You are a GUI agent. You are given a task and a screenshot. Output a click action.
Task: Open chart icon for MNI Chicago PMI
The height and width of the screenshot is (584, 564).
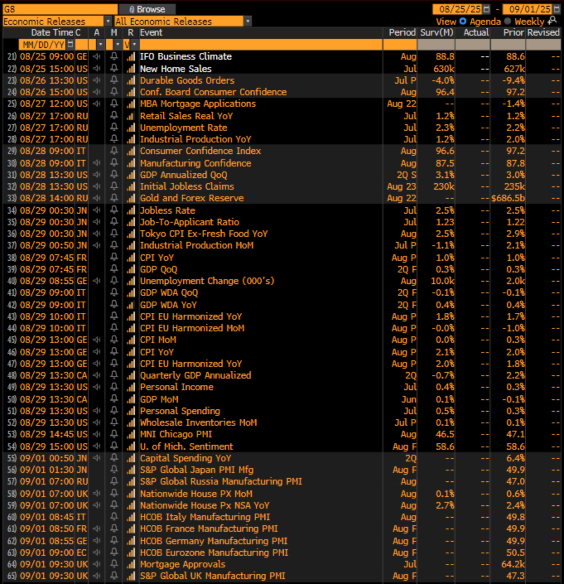point(131,434)
